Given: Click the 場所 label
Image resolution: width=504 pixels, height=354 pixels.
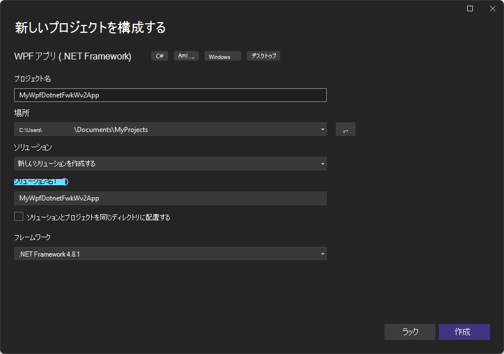Looking at the screenshot, I should point(22,113).
